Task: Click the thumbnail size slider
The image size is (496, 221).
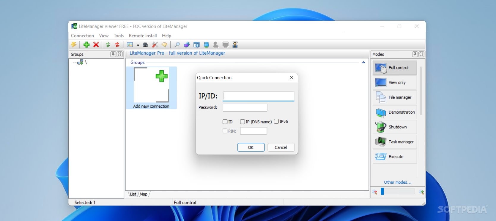Action: click(398, 192)
